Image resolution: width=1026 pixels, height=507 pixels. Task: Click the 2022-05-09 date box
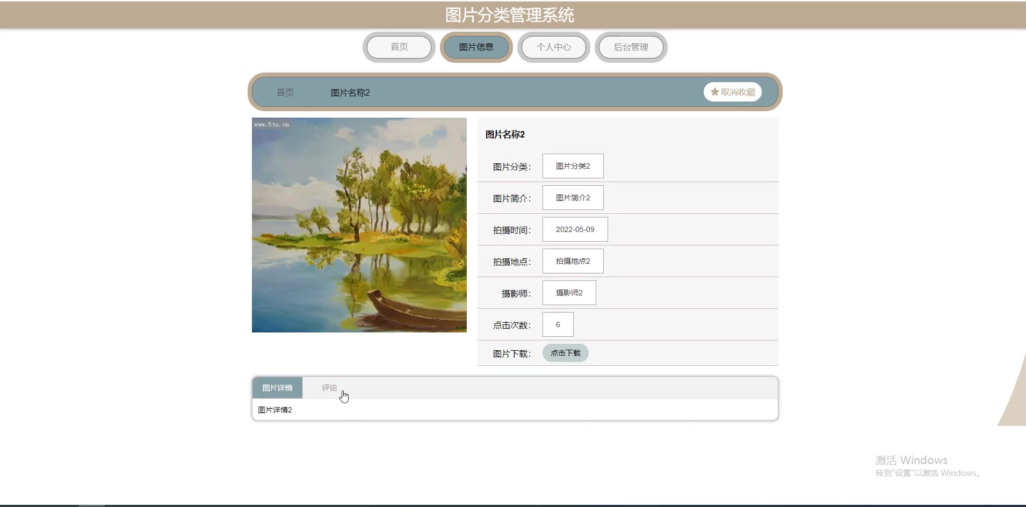coord(575,229)
